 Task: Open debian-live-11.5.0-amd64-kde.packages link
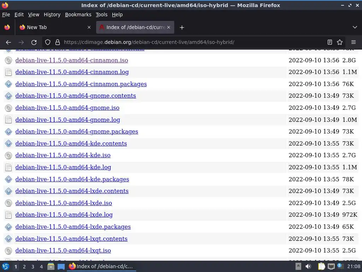[x=72, y=179]
